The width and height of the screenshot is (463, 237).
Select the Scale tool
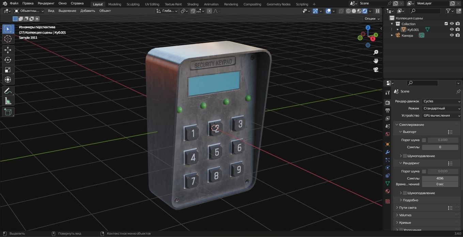(8, 70)
